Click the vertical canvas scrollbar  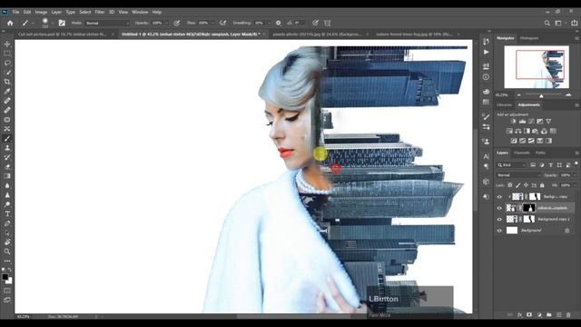(475, 171)
